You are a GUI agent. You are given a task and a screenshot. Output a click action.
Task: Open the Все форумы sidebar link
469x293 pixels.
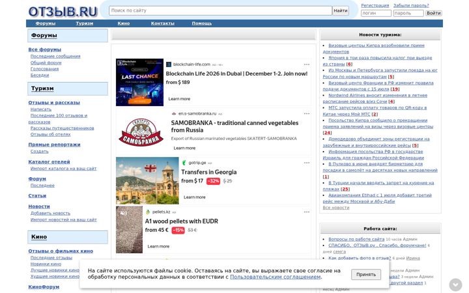click(x=44, y=49)
